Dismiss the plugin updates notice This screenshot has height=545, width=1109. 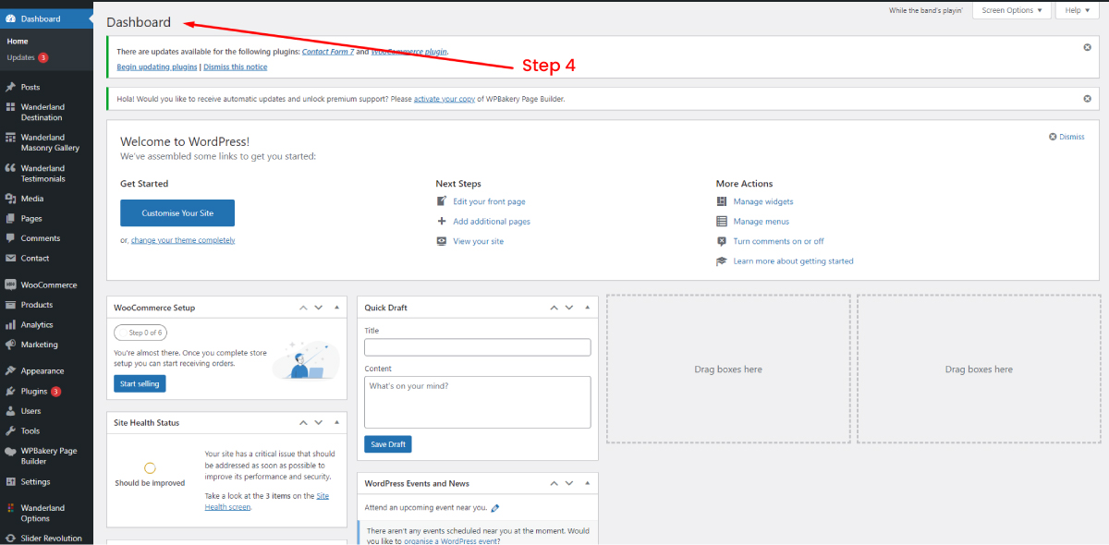coord(1087,47)
